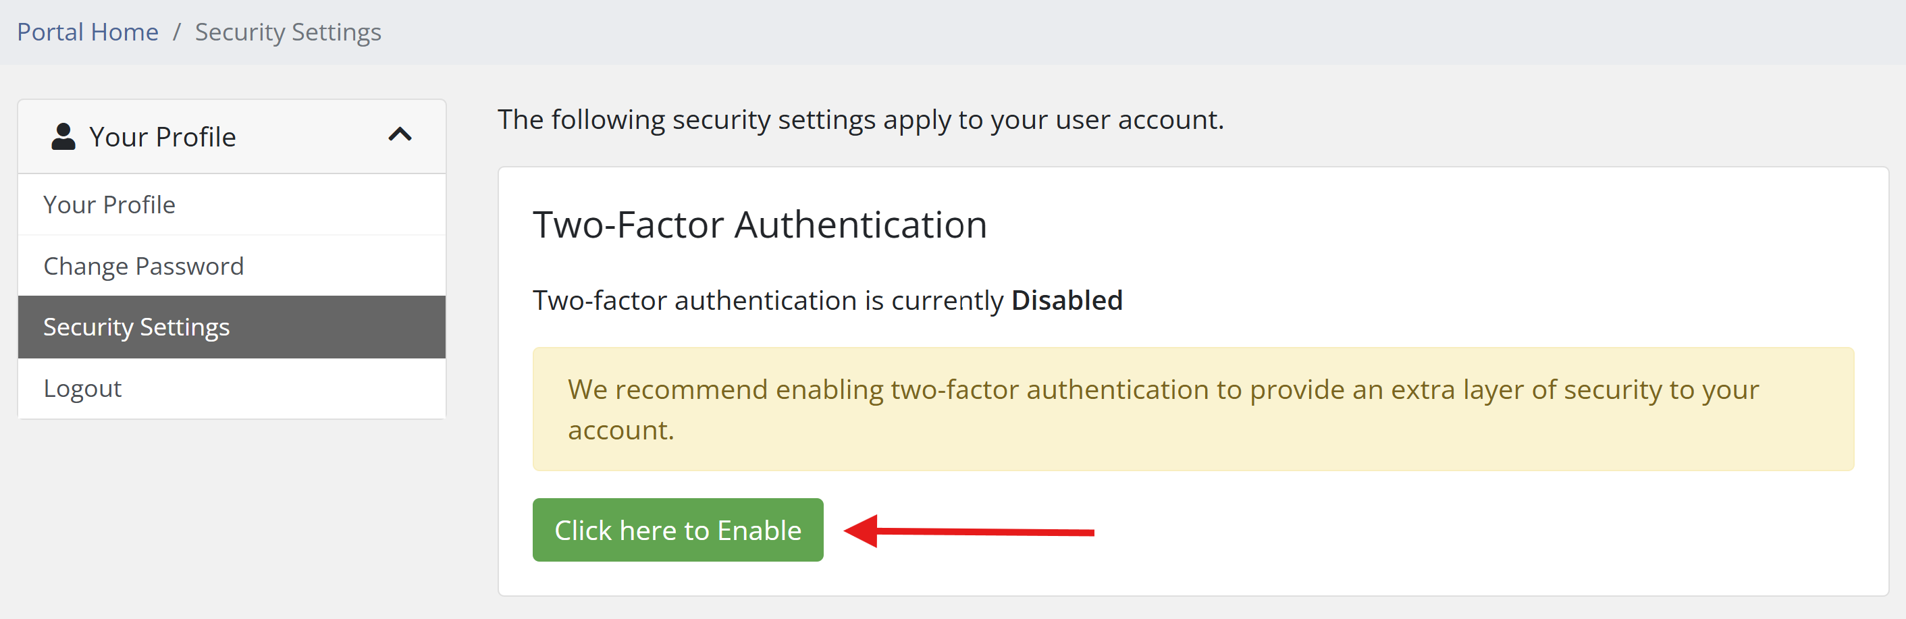Click empty area below sidebar Logout

point(232,518)
